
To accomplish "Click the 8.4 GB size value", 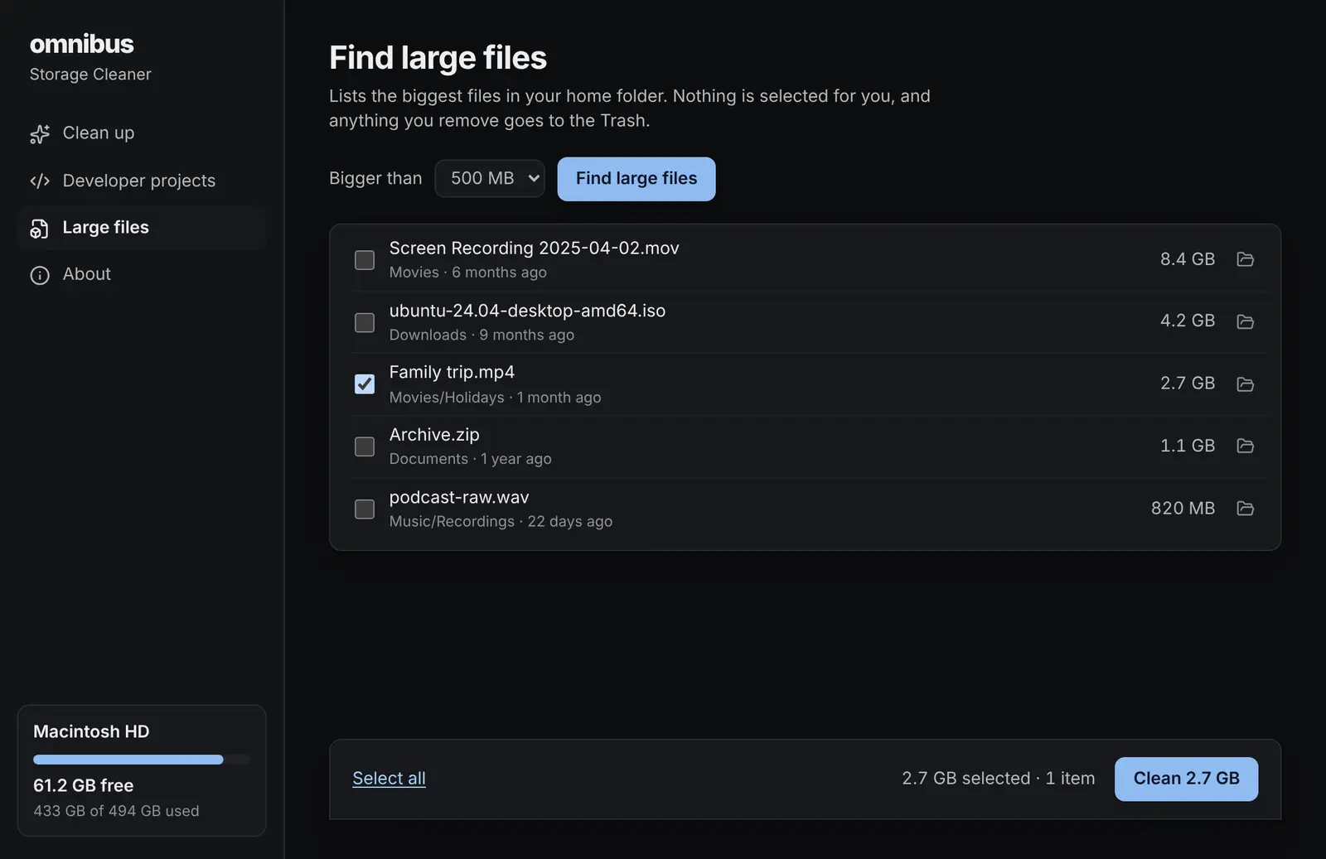I will click(x=1187, y=259).
